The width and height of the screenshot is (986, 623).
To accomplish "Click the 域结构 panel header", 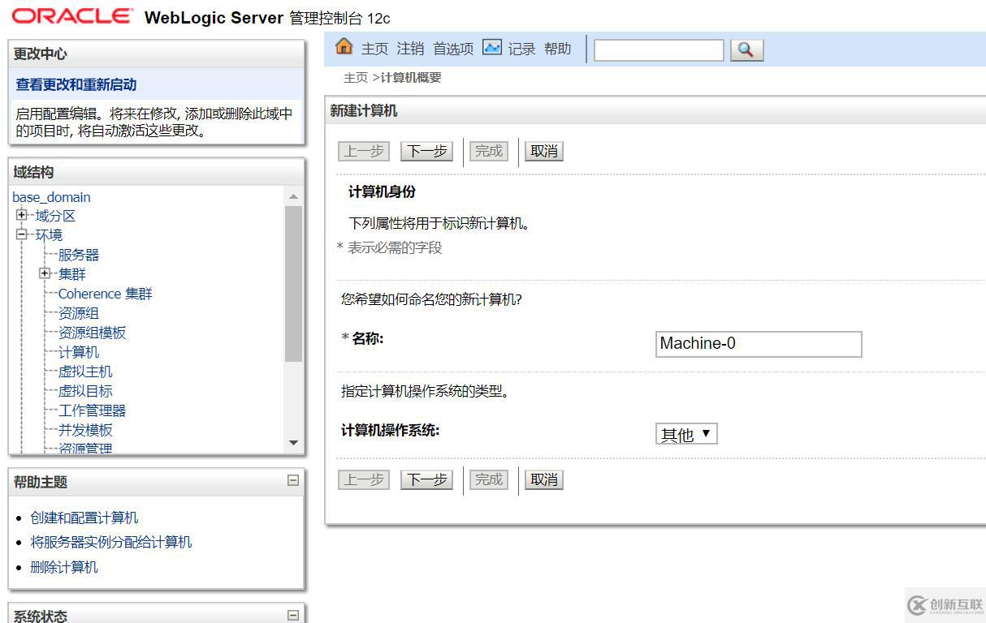I will pos(157,172).
